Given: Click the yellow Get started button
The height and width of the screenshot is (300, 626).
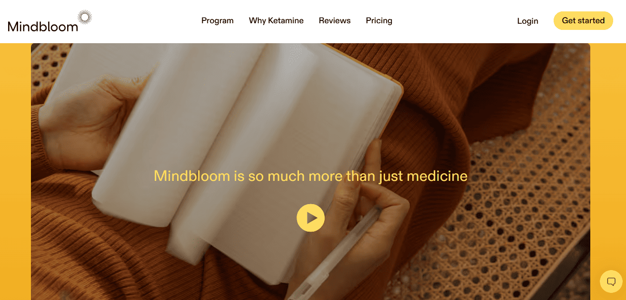Looking at the screenshot, I should pyautogui.click(x=583, y=21).
